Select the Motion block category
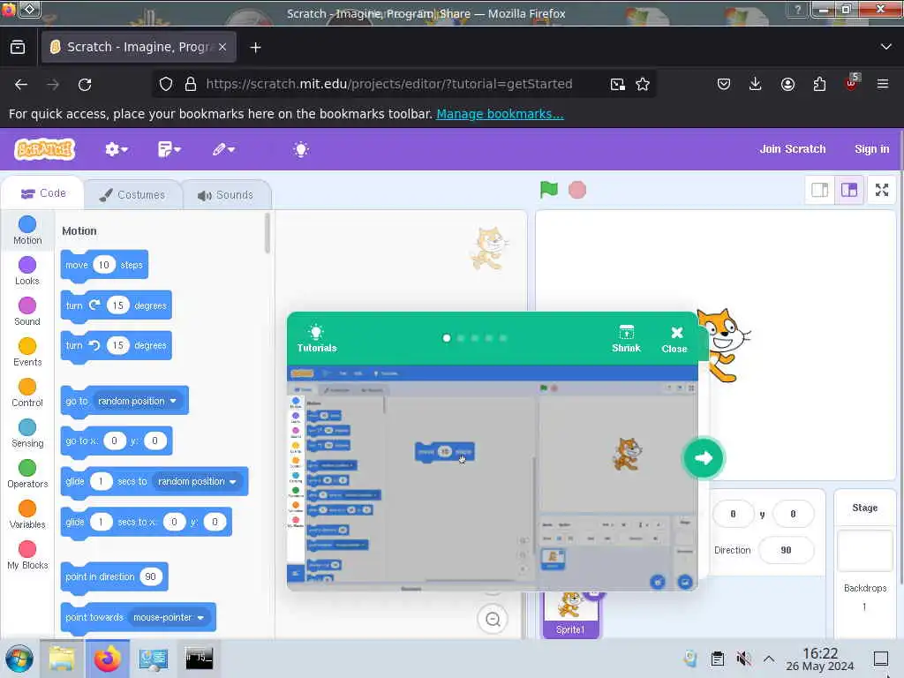 27,230
